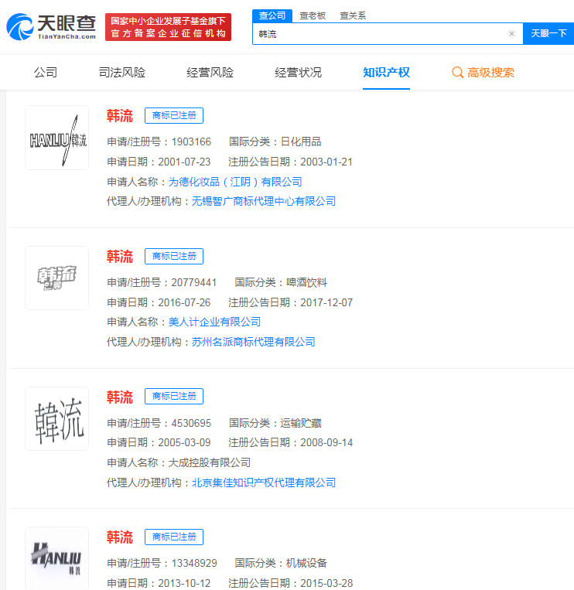Open the HANLIU 韩流 trademark thumbnail for 日化用品

[x=56, y=138]
